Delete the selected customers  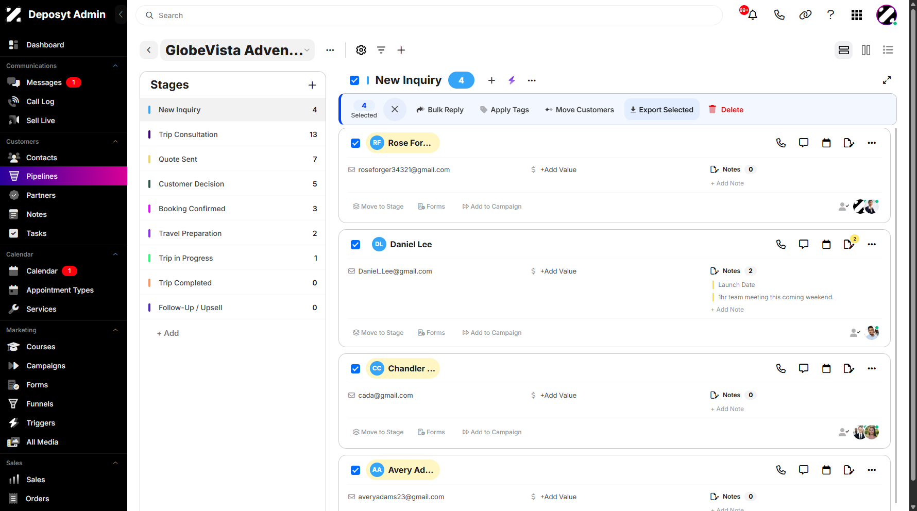click(x=726, y=110)
